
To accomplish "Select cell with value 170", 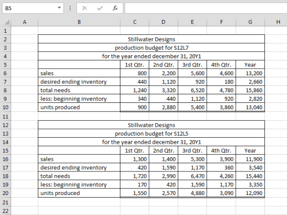I will tap(134, 184).
